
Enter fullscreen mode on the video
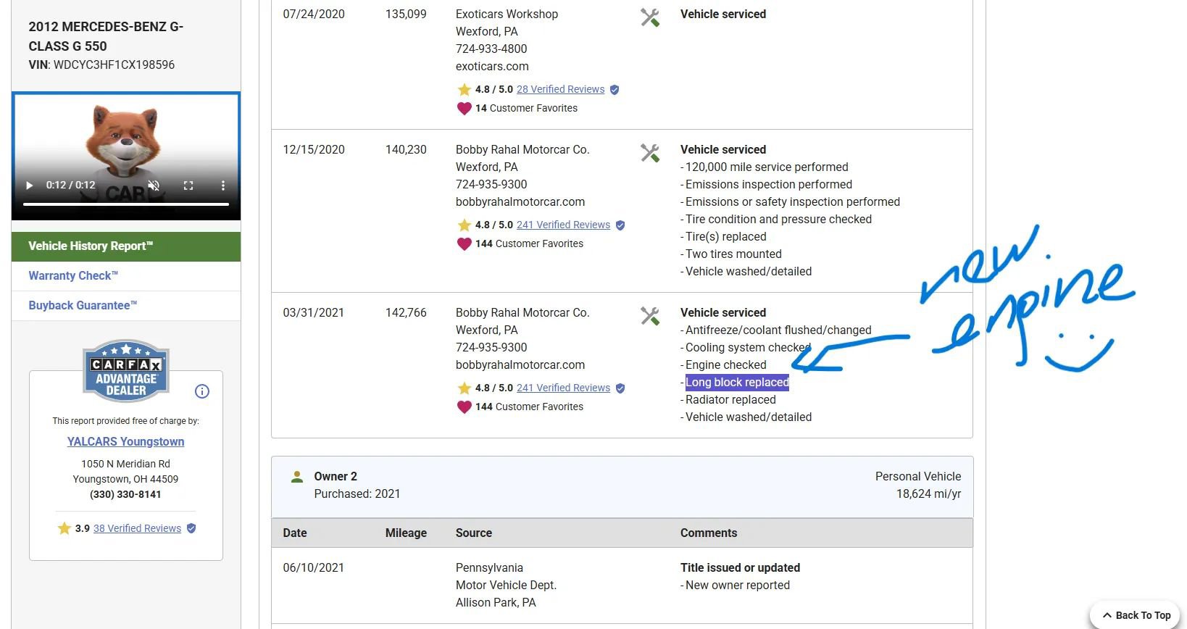coord(188,186)
